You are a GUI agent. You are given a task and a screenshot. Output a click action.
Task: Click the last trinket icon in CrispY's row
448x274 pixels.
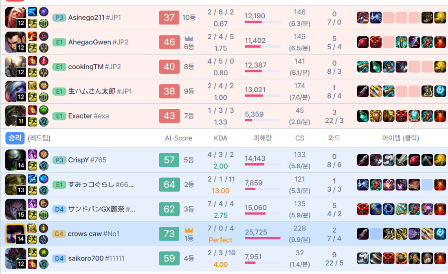pyautogui.click(x=439, y=160)
